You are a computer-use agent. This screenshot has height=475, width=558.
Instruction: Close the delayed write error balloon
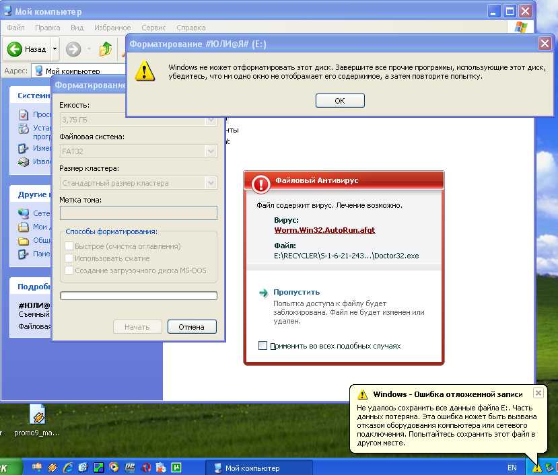pyautogui.click(x=538, y=393)
